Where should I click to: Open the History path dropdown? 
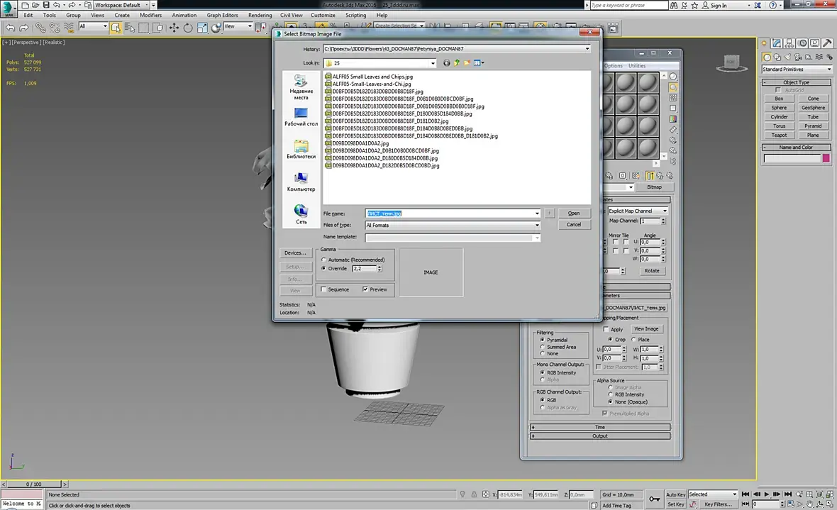pos(587,49)
